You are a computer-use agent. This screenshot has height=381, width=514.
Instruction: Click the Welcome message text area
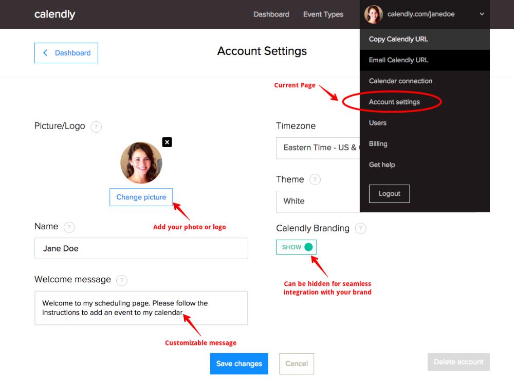tap(141, 308)
